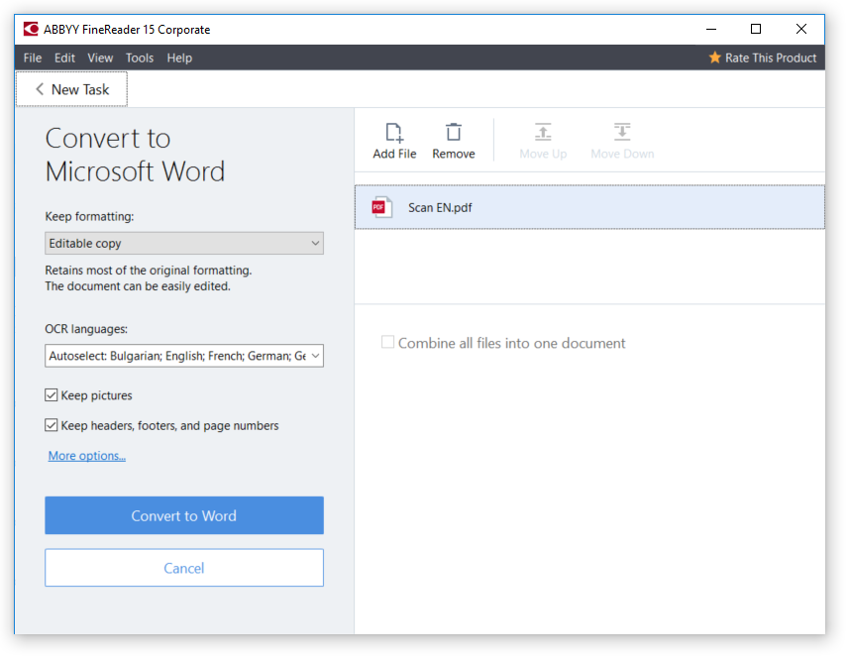Close the FineReader window
This screenshot has width=849, height=661.
tap(801, 30)
